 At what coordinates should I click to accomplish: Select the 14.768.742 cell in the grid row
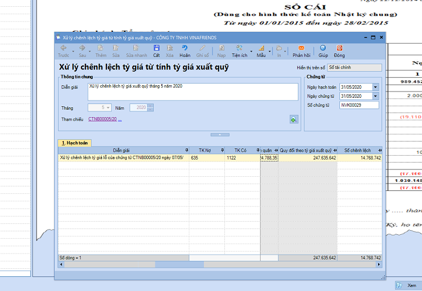359,158
